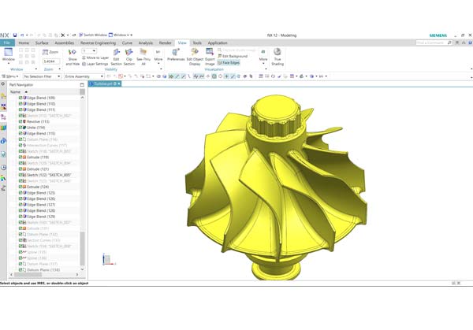Open Layer Settings
This screenshot has width=473, height=330.
(95, 64)
